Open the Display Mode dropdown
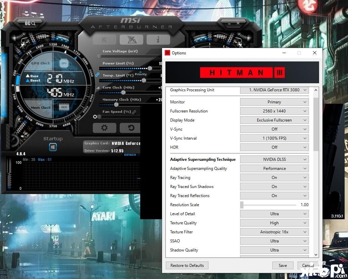Image resolution: width=348 pixels, height=279 pixels. (x=274, y=120)
